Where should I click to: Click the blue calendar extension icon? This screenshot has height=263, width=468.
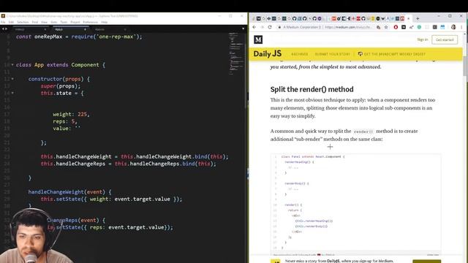click(x=442, y=27)
